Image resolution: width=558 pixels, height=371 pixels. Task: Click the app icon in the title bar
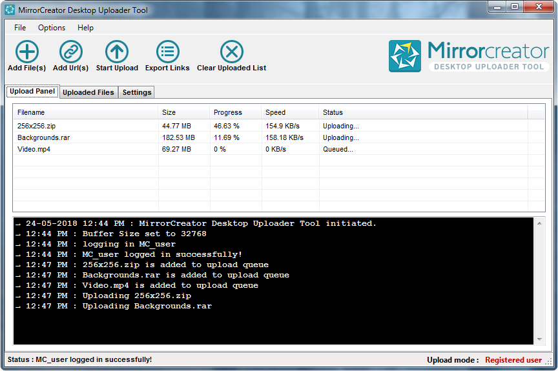(x=10, y=10)
